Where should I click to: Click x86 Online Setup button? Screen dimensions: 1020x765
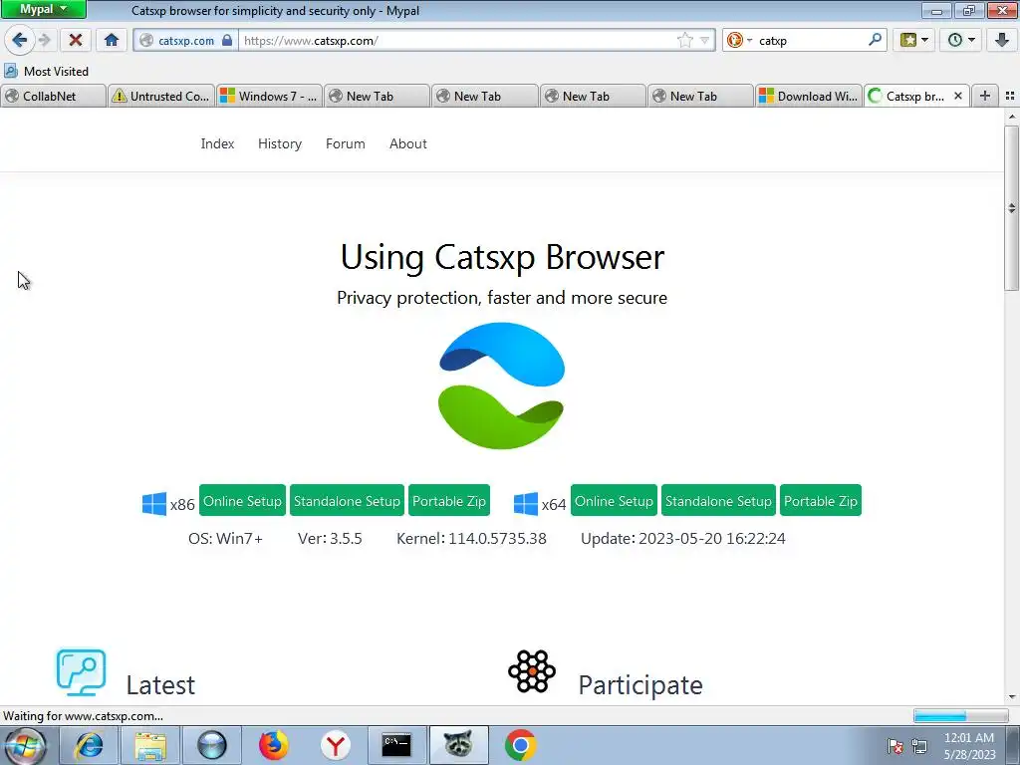[x=242, y=501]
